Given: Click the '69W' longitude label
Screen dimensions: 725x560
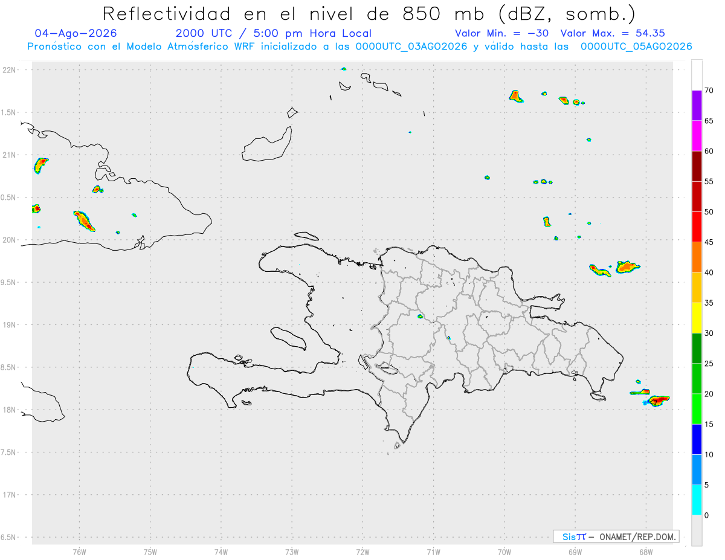Looking at the screenshot, I should [575, 552].
